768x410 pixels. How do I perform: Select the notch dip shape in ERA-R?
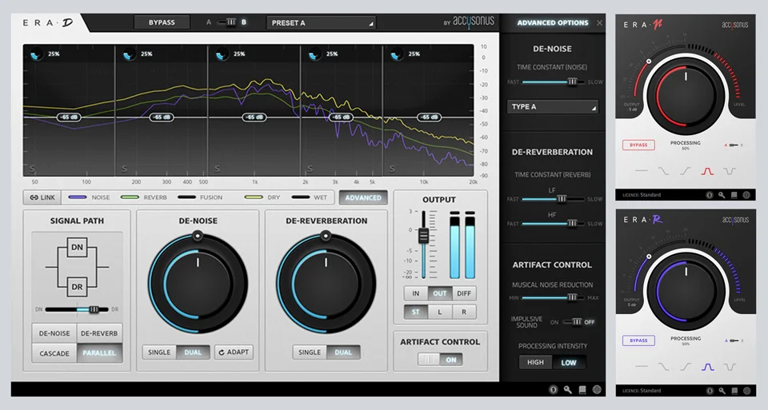(x=730, y=367)
